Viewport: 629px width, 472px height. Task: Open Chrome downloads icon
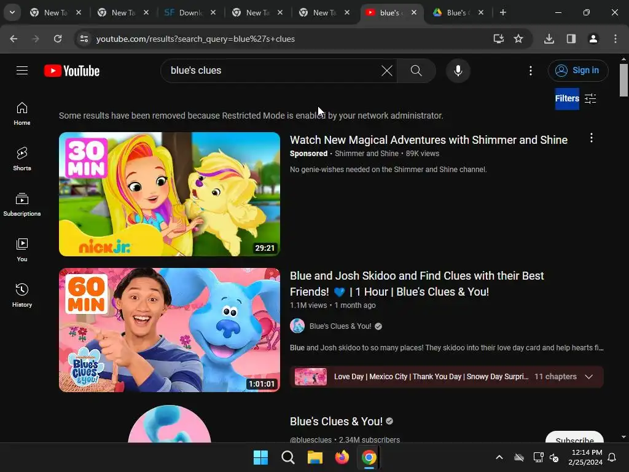coord(549,39)
